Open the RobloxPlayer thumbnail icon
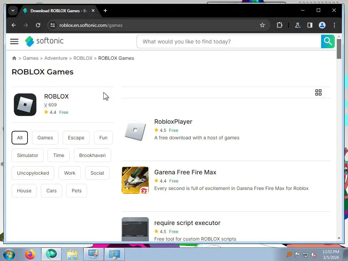This screenshot has height=261, width=348. point(135,130)
